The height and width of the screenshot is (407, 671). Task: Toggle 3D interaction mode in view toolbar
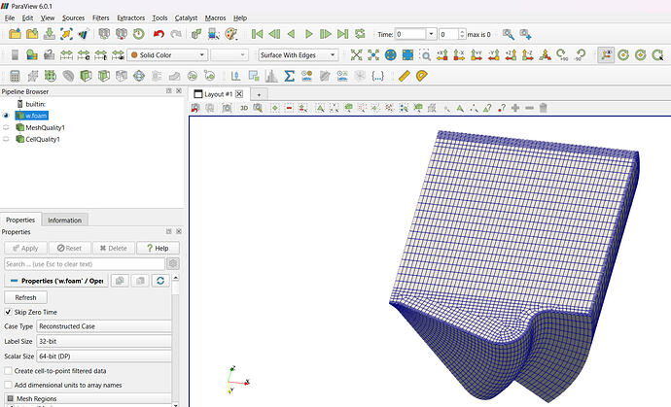(244, 108)
